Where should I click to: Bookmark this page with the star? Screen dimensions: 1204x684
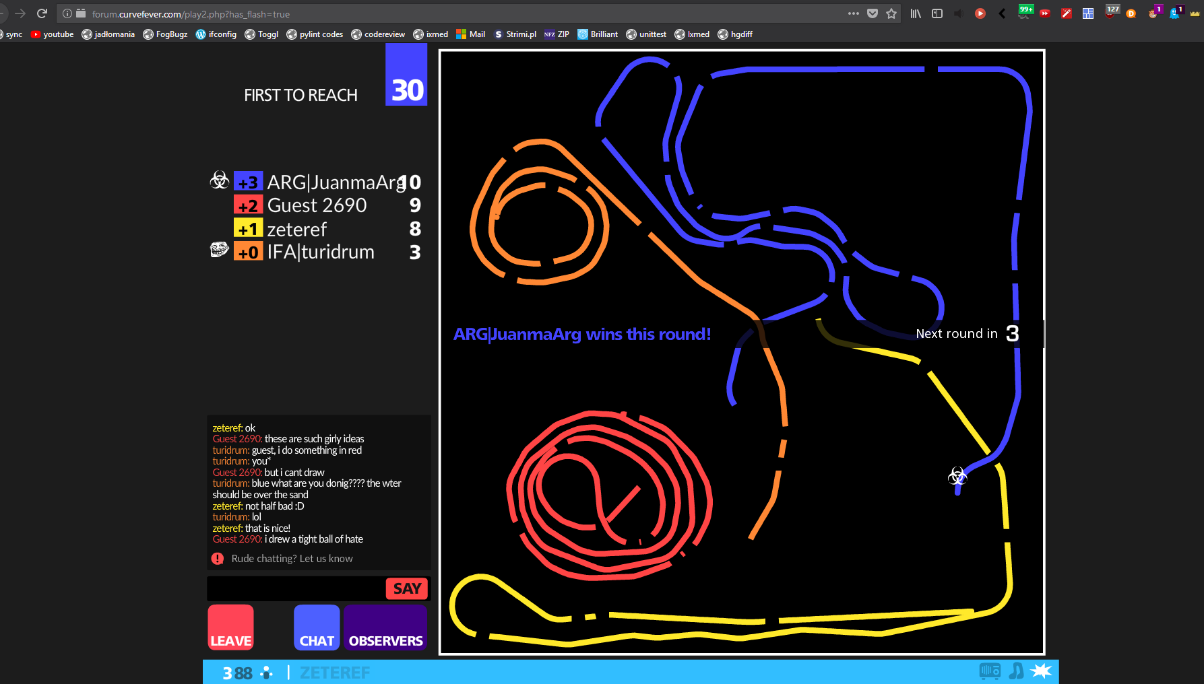(x=891, y=13)
